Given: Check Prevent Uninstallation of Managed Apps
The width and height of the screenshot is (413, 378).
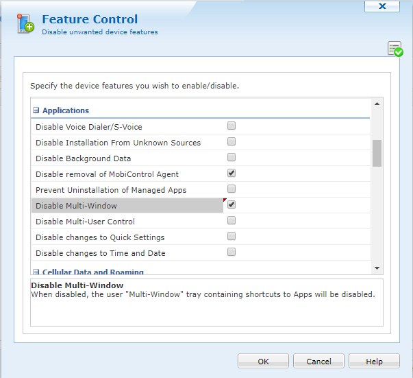Looking at the screenshot, I should tap(231, 189).
